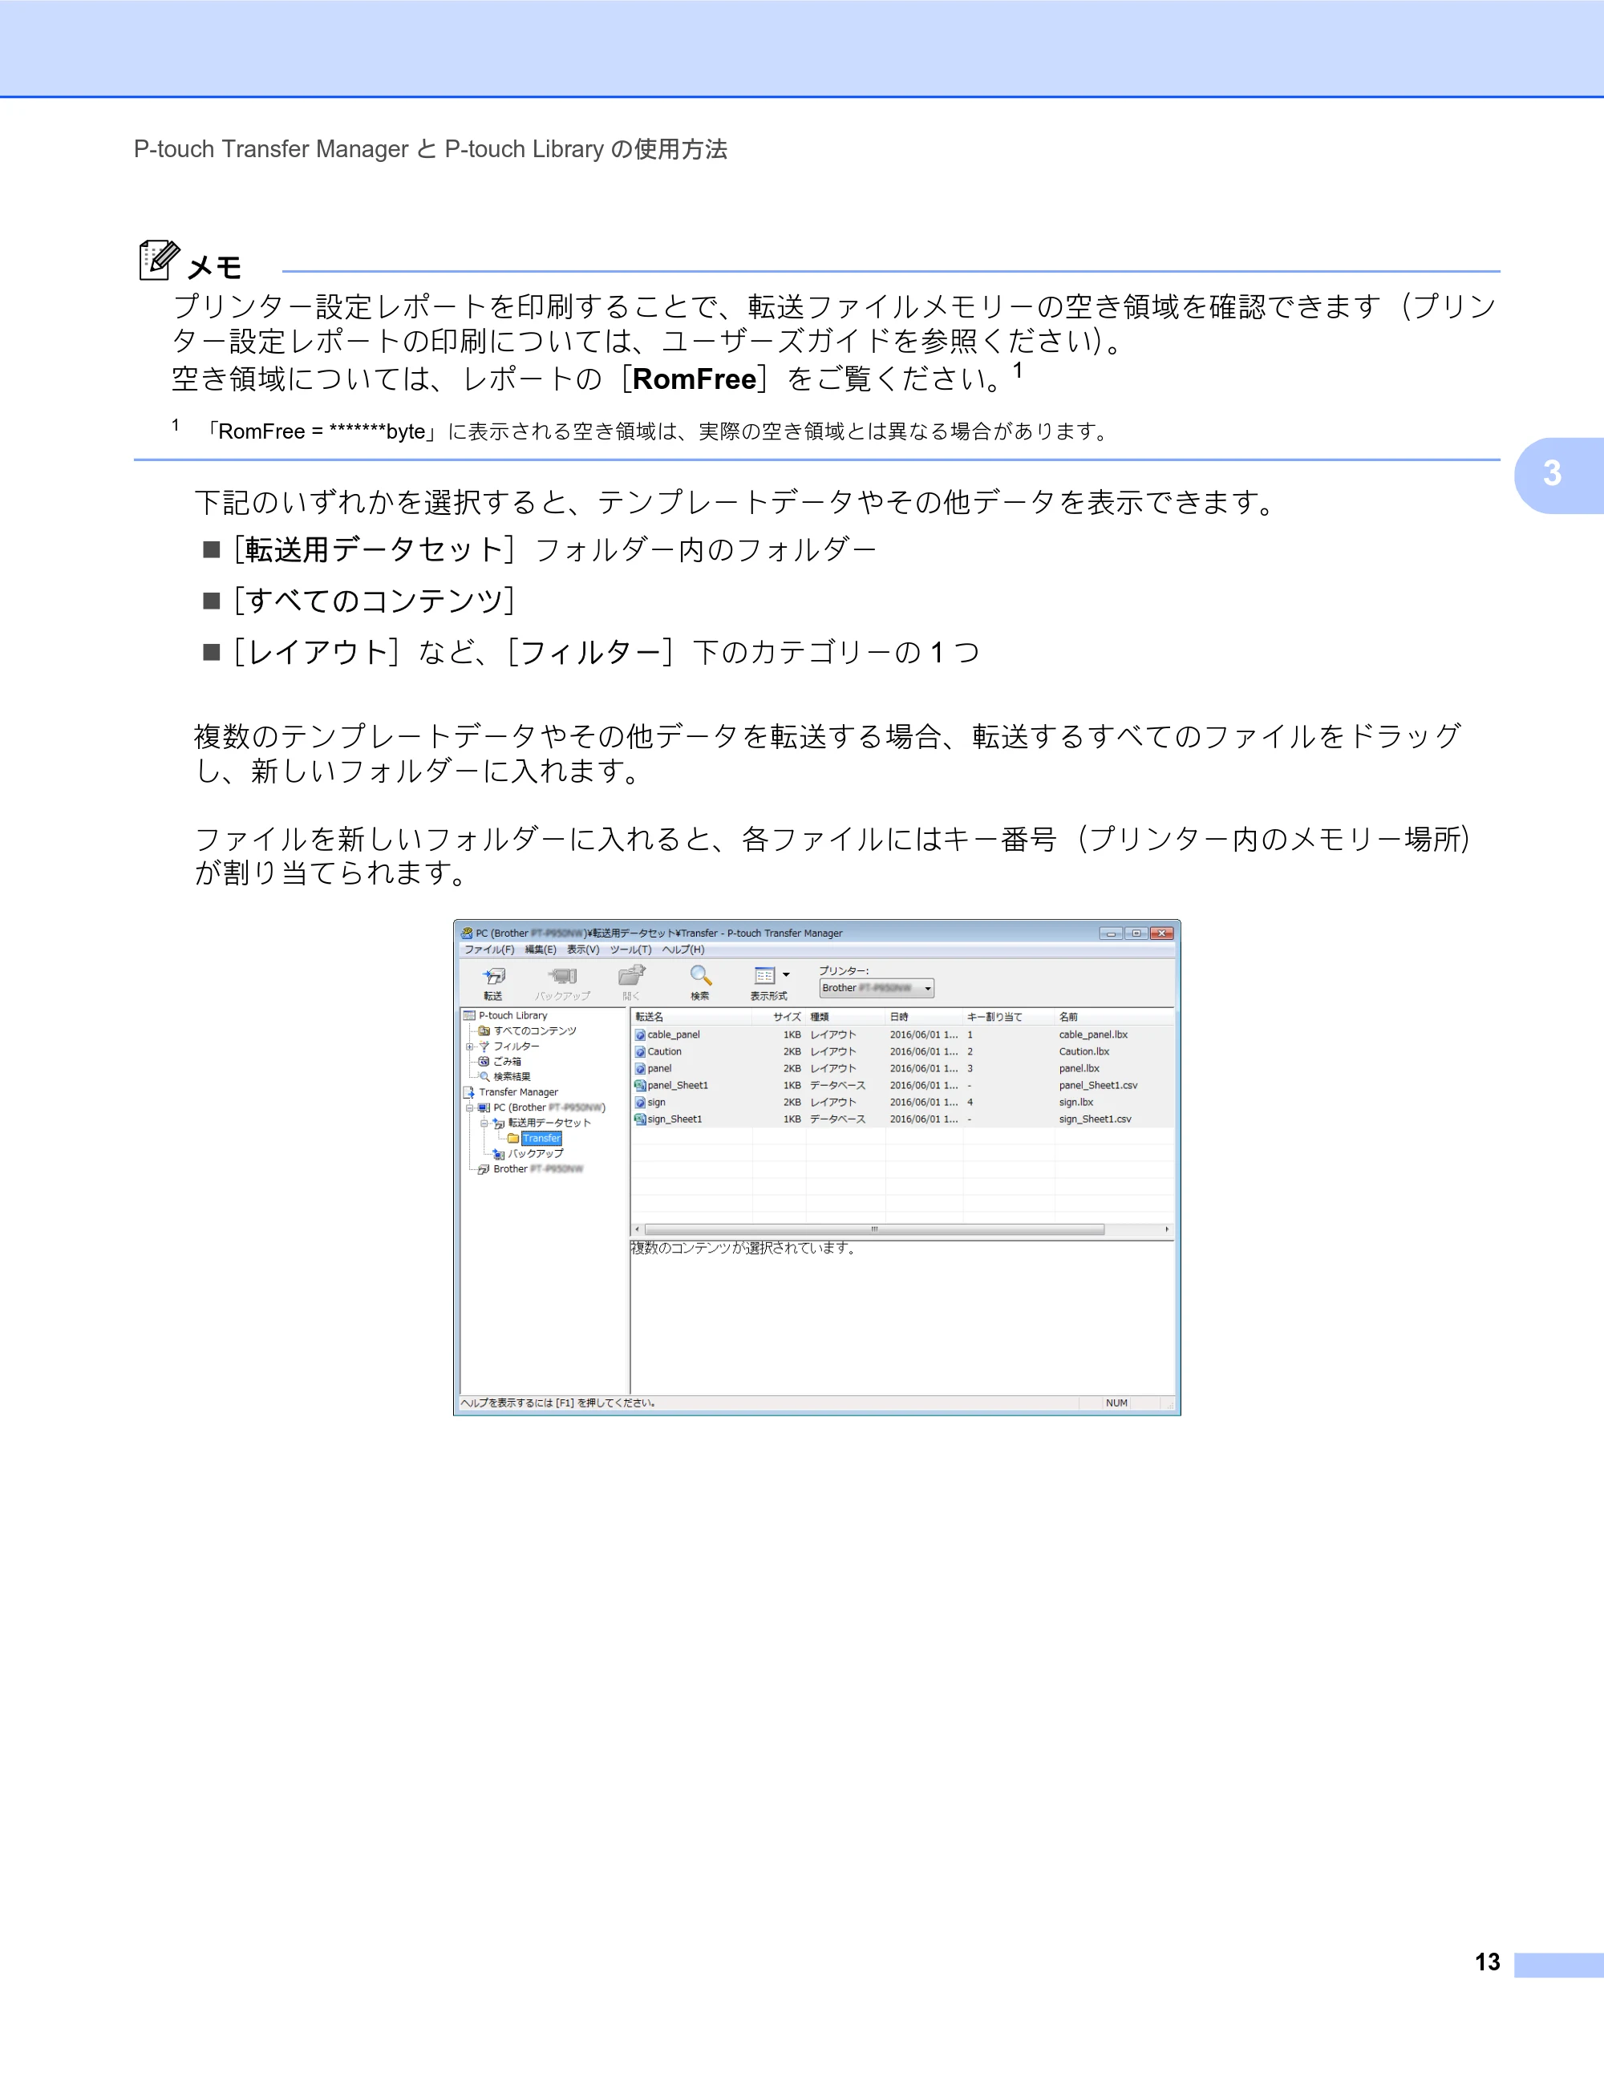This screenshot has width=1604, height=2073.
Task: Click the file list scrollbar right arrow
Action: tap(1166, 1229)
